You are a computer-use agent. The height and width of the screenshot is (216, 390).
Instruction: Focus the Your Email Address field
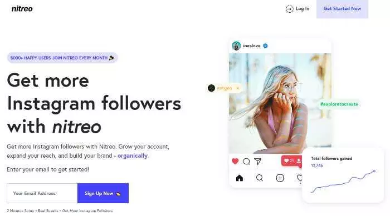tap(42, 193)
